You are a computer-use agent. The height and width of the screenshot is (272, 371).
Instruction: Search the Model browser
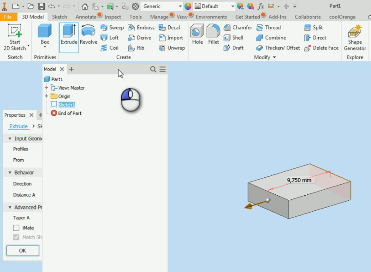[153, 69]
